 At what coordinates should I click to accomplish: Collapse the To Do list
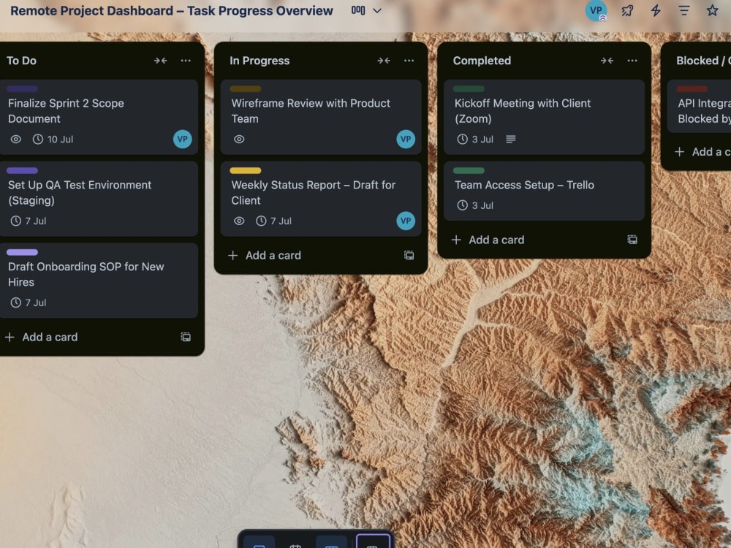(160, 61)
